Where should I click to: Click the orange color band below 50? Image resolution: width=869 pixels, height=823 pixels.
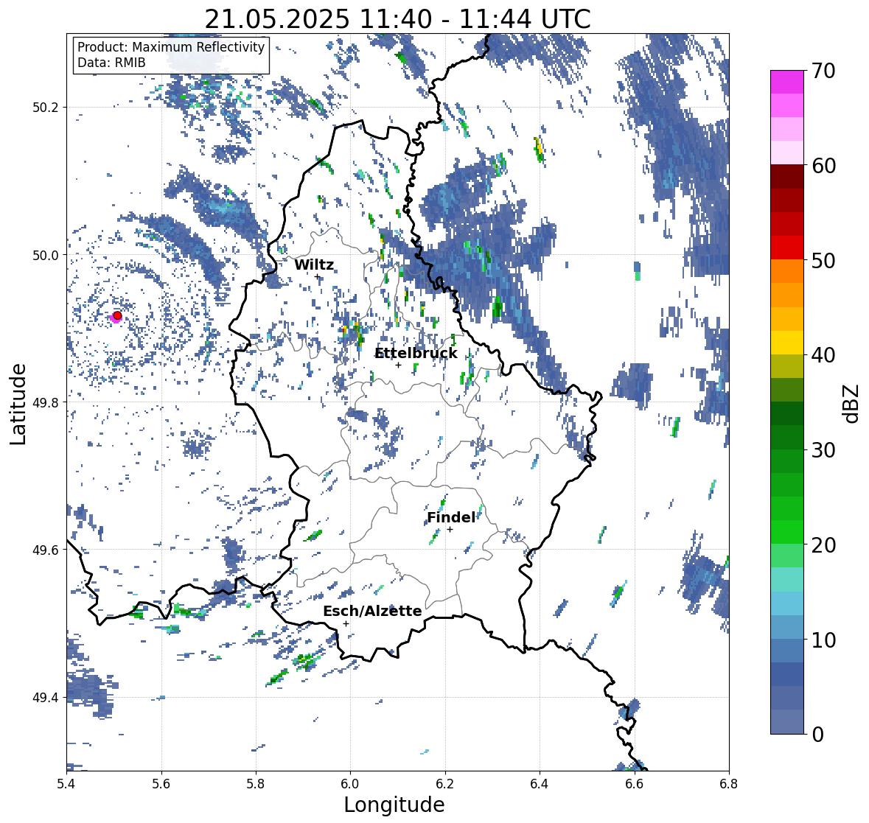787,271
